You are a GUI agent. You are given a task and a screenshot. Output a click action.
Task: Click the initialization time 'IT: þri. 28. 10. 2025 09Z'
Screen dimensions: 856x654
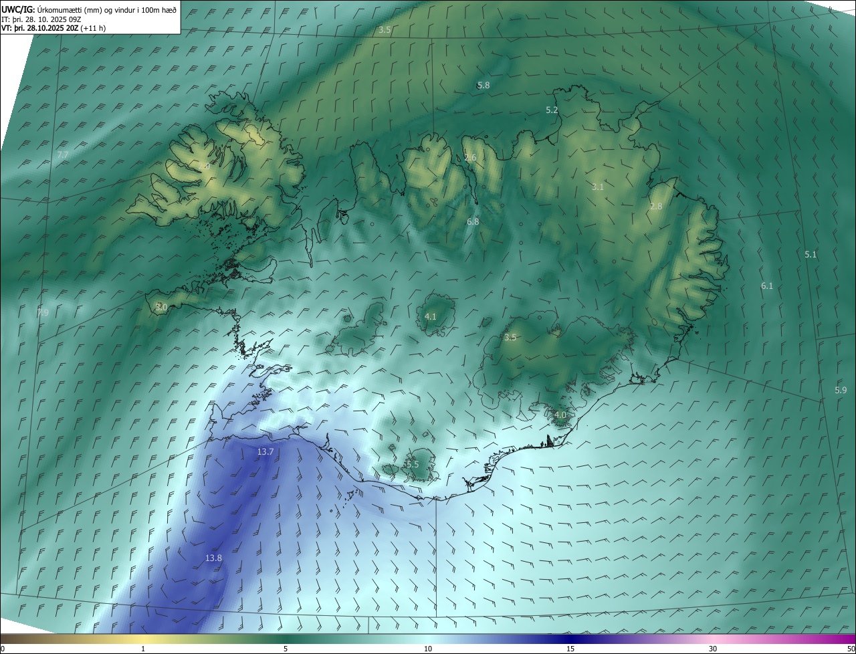(x=41, y=19)
